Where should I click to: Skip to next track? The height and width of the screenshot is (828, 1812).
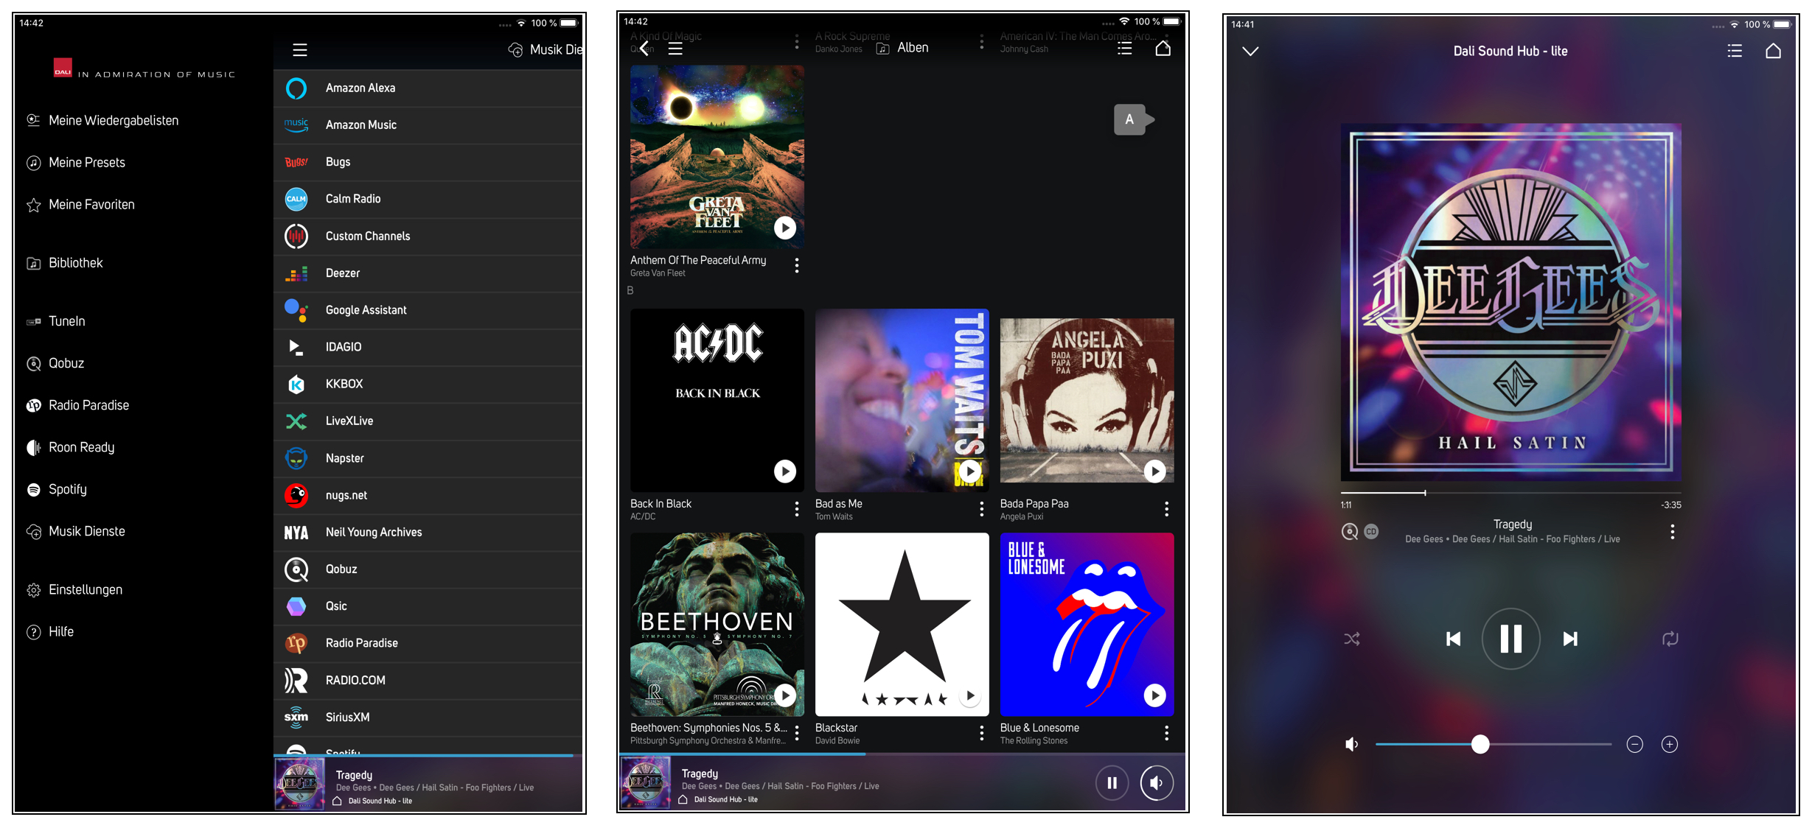click(1570, 639)
